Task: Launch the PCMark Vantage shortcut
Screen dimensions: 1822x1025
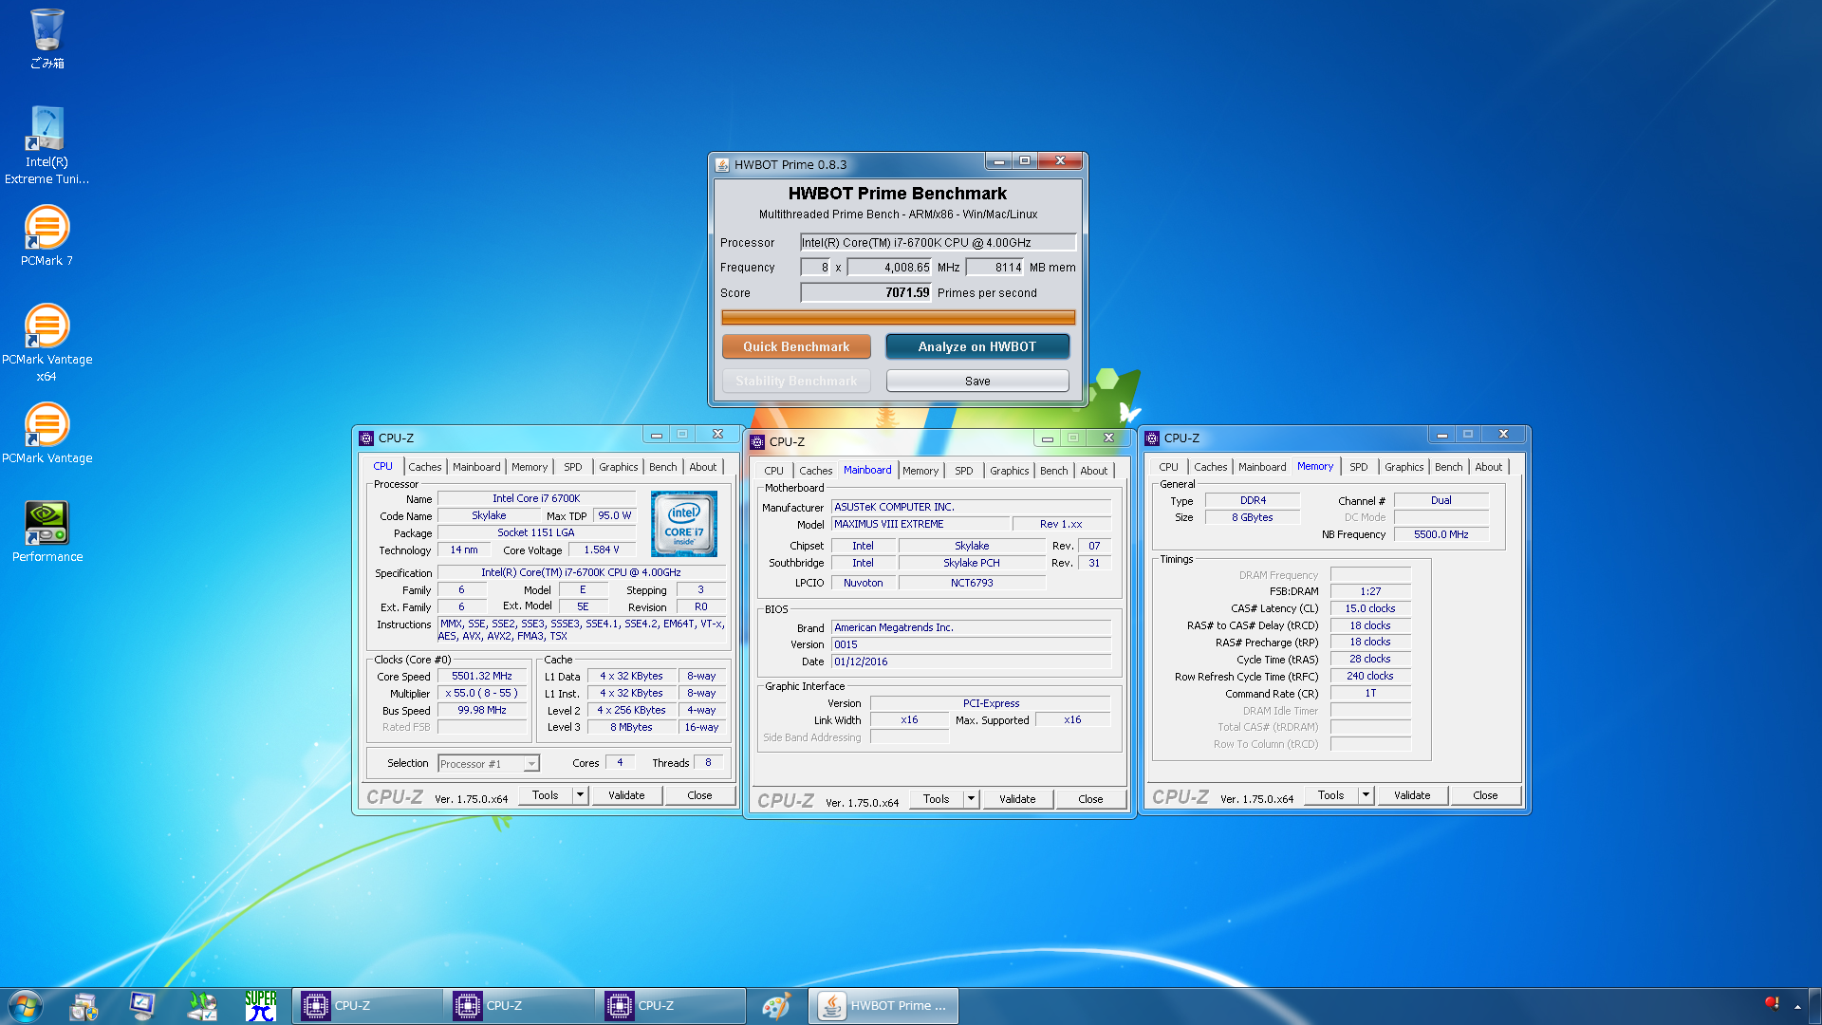Action: (x=46, y=433)
